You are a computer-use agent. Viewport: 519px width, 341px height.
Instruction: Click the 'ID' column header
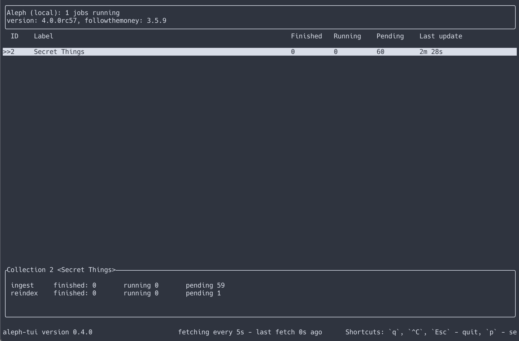(x=14, y=36)
